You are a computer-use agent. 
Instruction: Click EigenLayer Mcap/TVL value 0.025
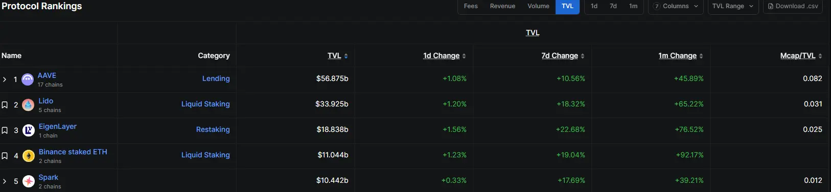pyautogui.click(x=813, y=129)
